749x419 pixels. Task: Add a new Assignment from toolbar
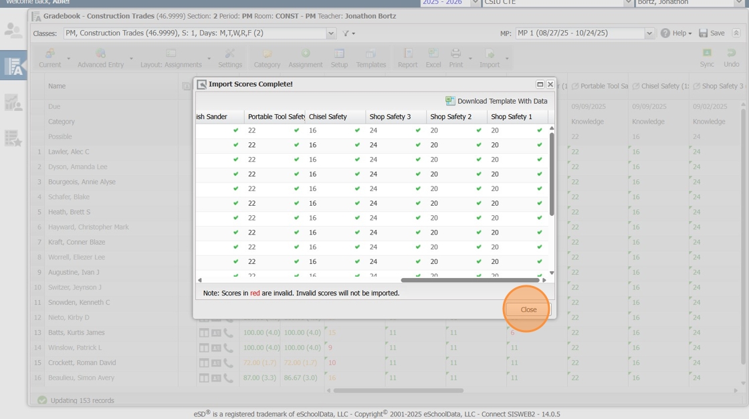(305, 58)
